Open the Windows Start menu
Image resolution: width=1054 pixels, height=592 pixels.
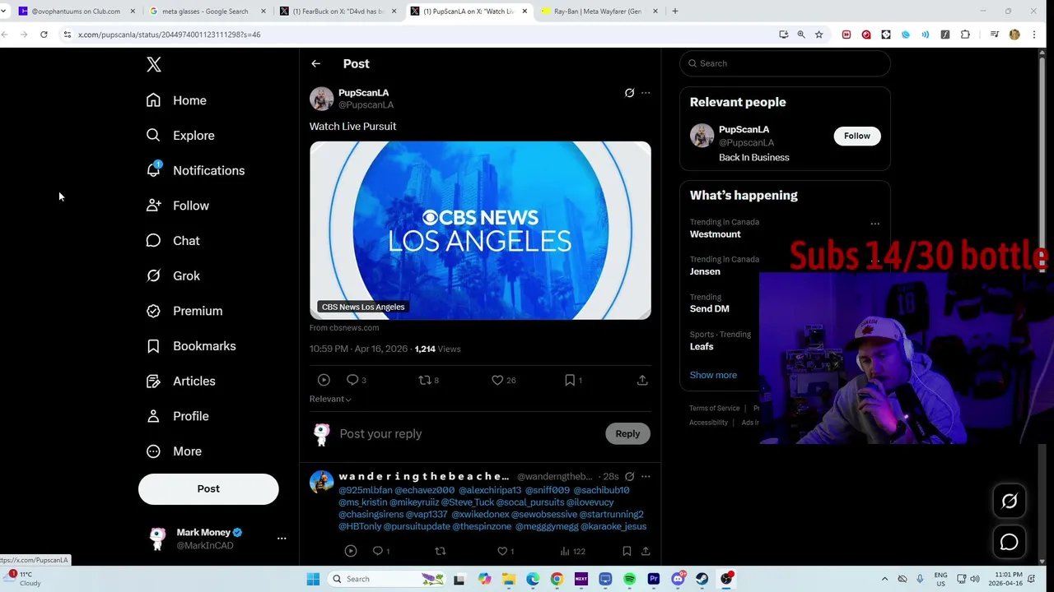tap(313, 579)
